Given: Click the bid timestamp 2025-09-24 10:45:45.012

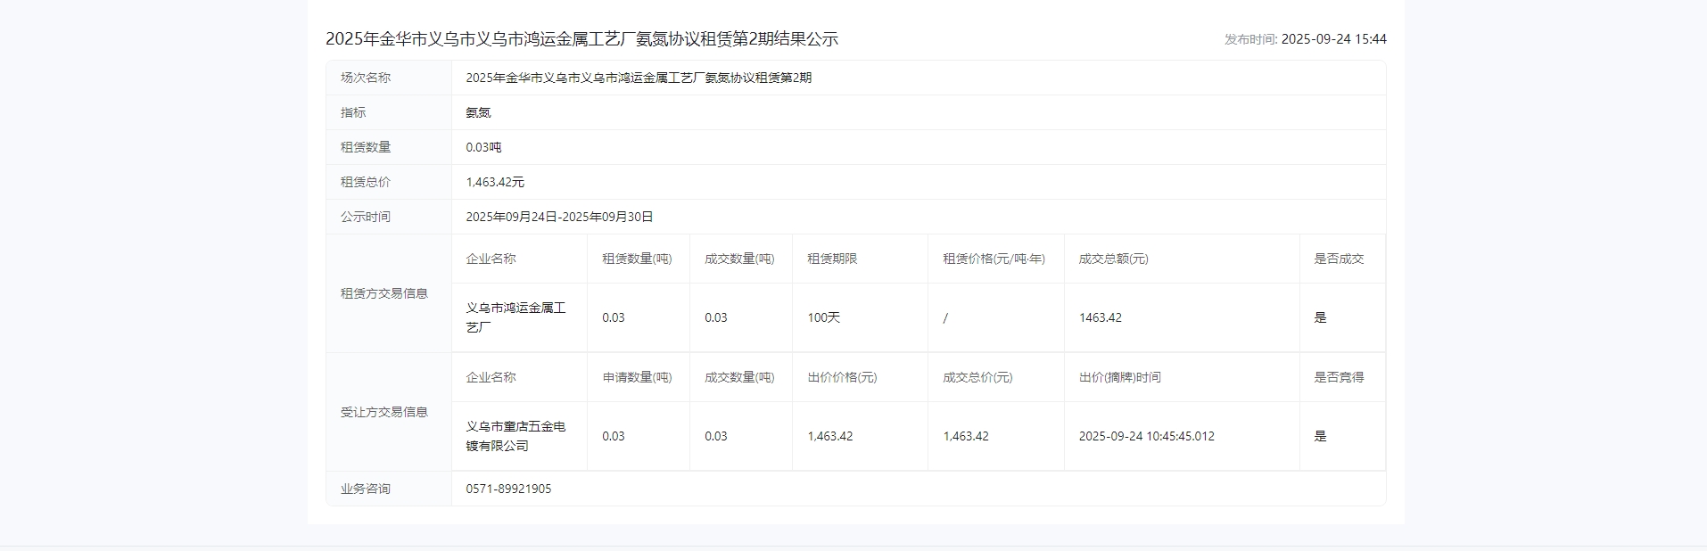Looking at the screenshot, I should coord(1146,436).
